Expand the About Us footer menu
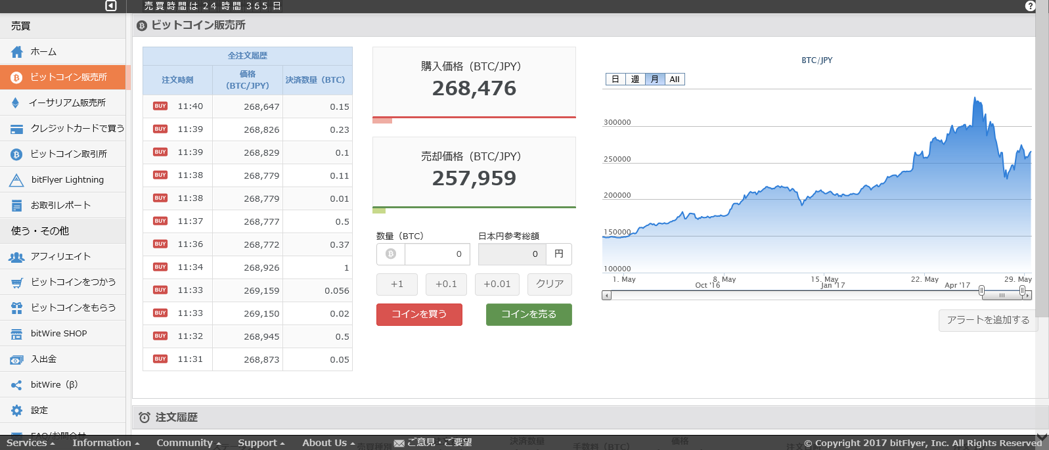The width and height of the screenshot is (1049, 450). pyautogui.click(x=328, y=443)
